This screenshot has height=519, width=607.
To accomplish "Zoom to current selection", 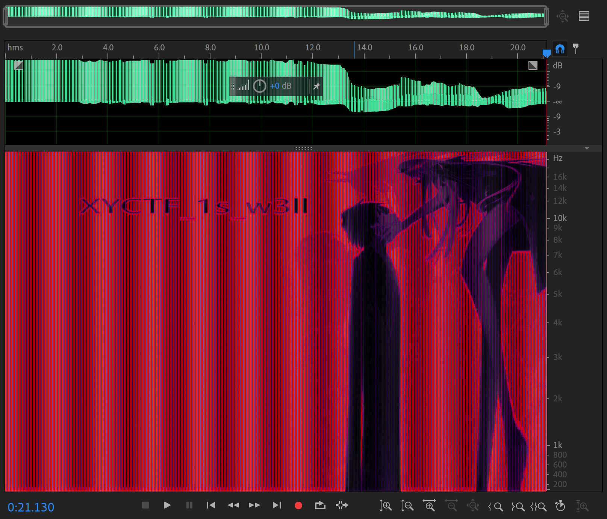I will coord(539,507).
